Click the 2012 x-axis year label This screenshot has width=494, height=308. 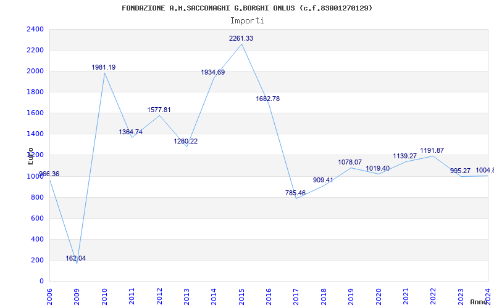159,296
